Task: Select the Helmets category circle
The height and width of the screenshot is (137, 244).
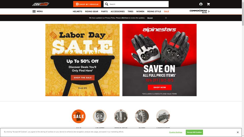Action: (100, 116)
